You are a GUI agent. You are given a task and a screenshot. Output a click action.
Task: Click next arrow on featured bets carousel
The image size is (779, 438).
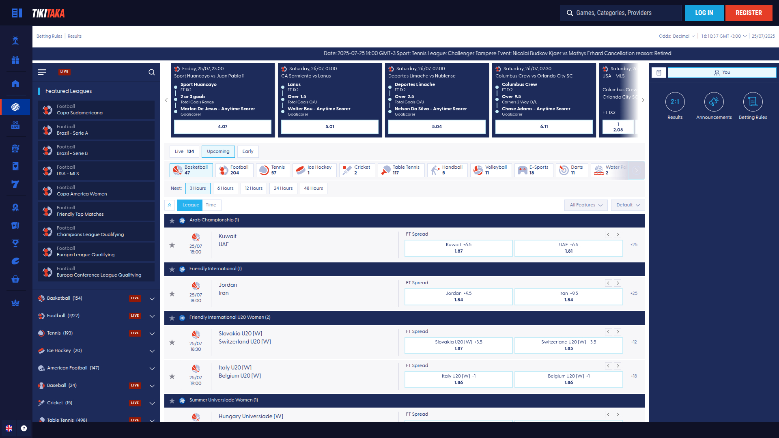(x=643, y=100)
